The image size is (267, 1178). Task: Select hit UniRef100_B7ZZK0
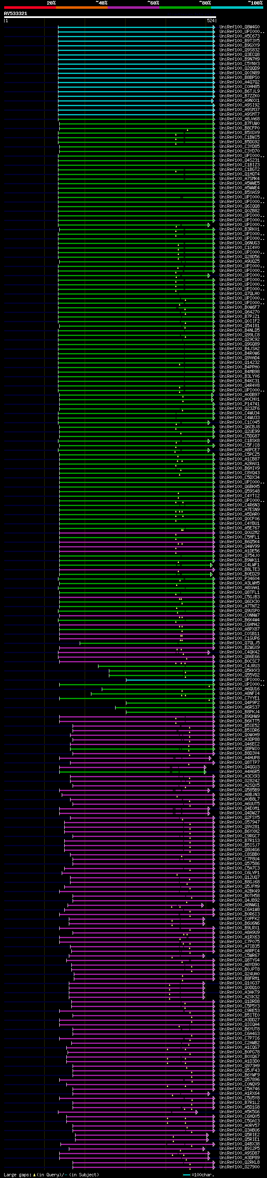point(239,96)
